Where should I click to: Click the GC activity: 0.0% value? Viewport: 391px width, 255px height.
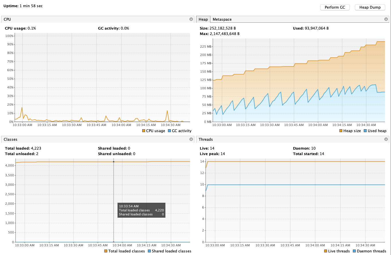(x=114, y=28)
